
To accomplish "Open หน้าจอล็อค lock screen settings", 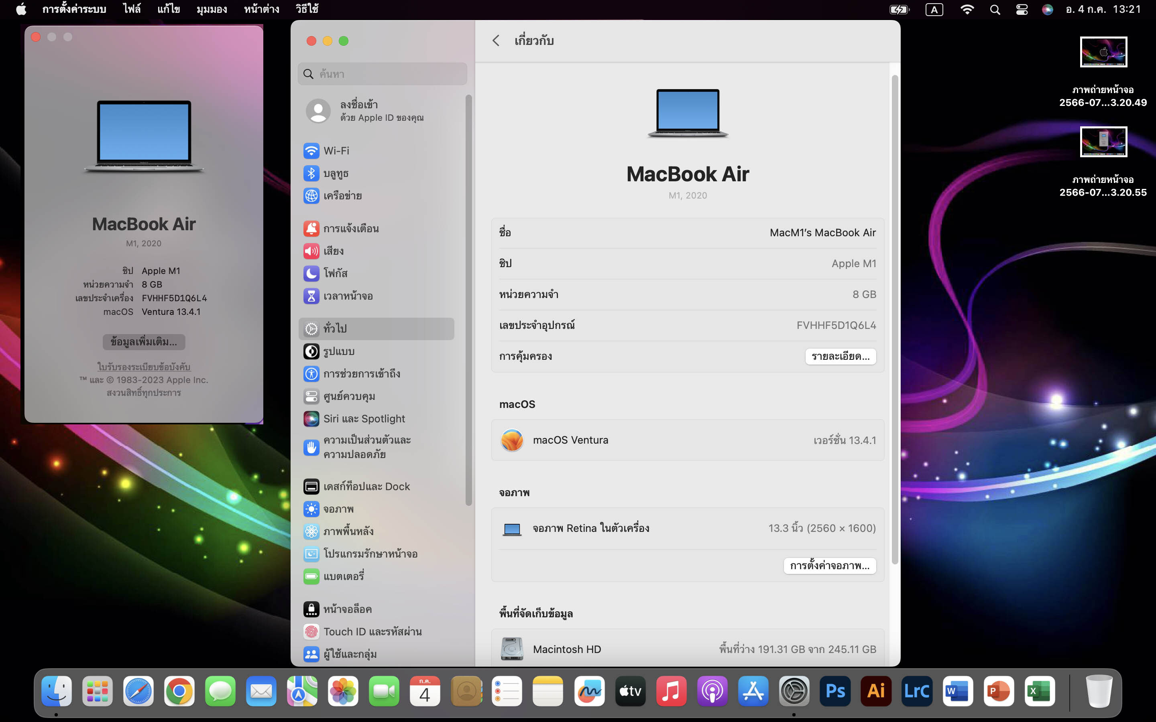I will [377, 609].
